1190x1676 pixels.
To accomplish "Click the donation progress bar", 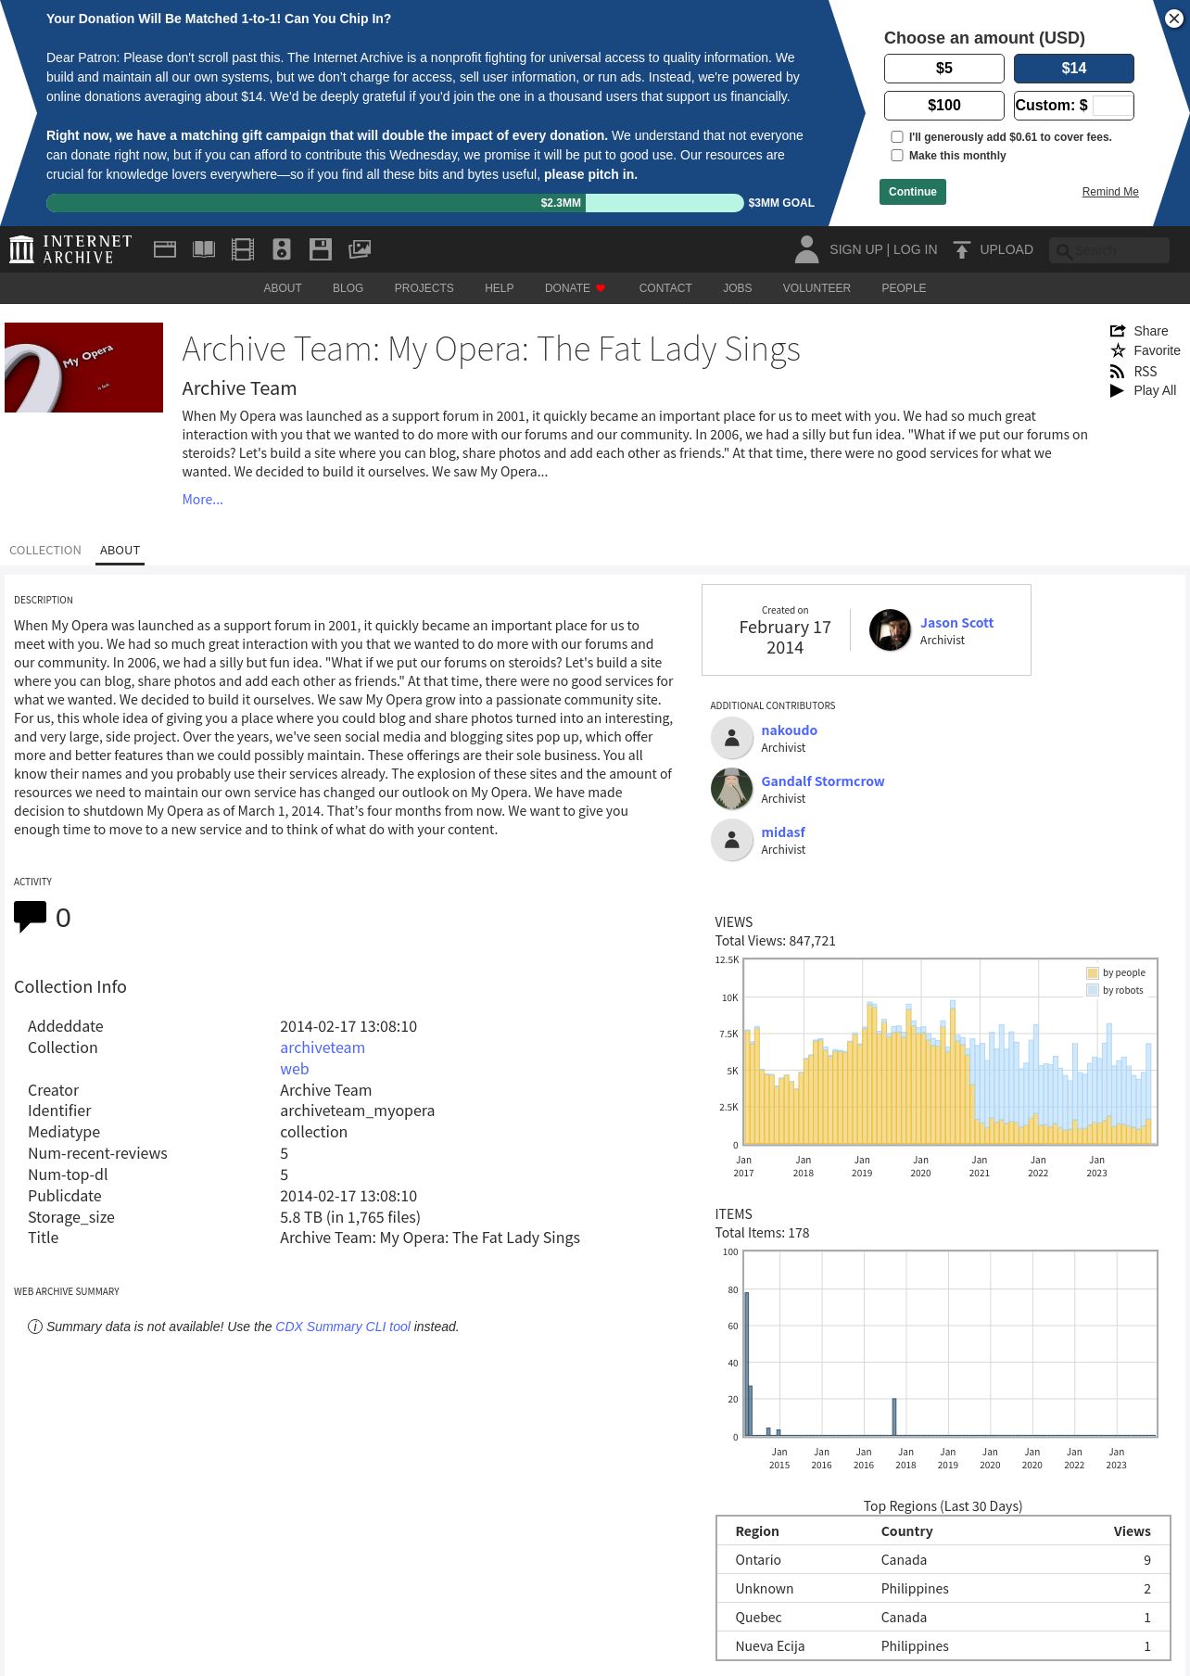I will point(395,203).
